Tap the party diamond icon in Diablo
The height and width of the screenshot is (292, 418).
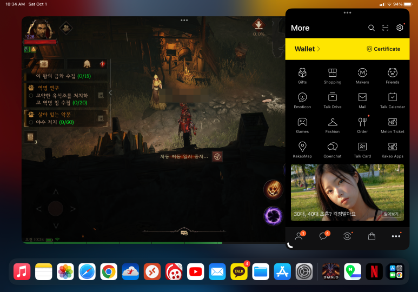click(66, 28)
